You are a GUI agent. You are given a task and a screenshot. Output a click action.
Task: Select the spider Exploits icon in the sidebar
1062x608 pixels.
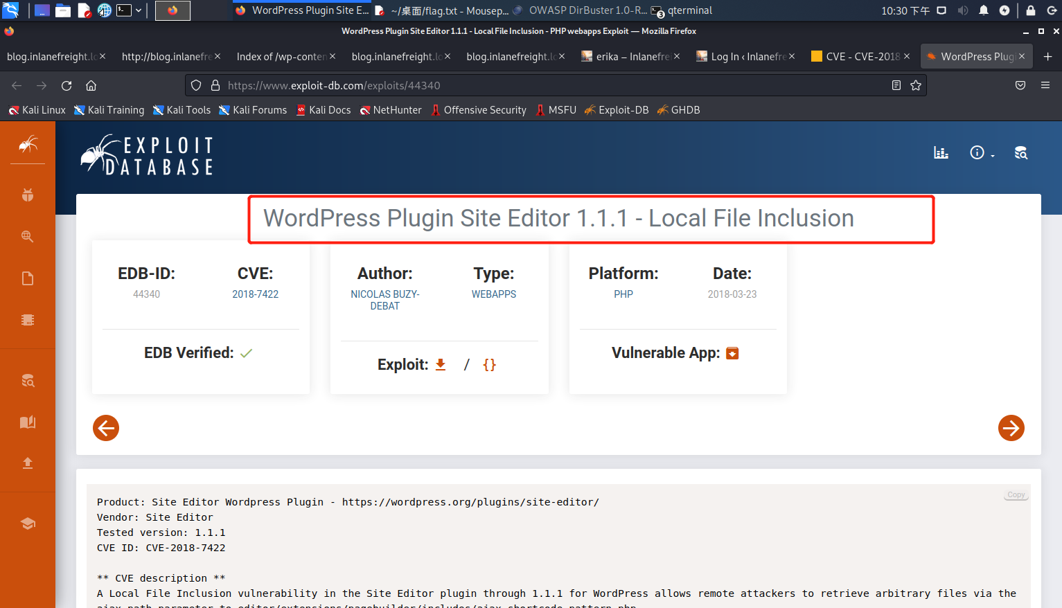[x=28, y=145]
